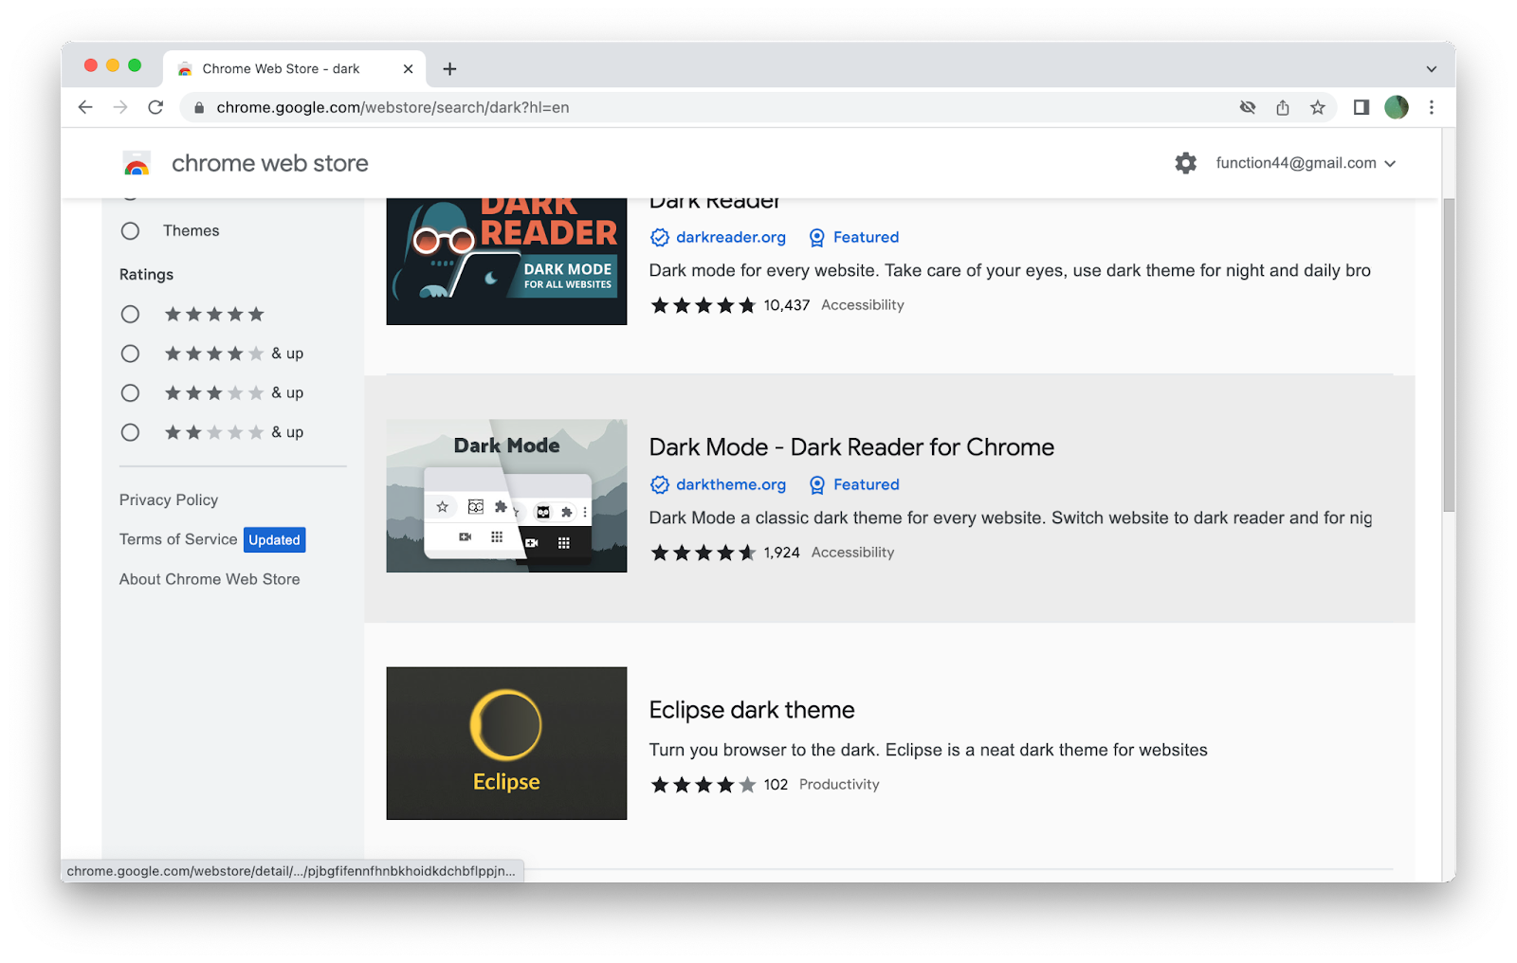Click the crossed-out eye icon in address bar

click(x=1248, y=107)
